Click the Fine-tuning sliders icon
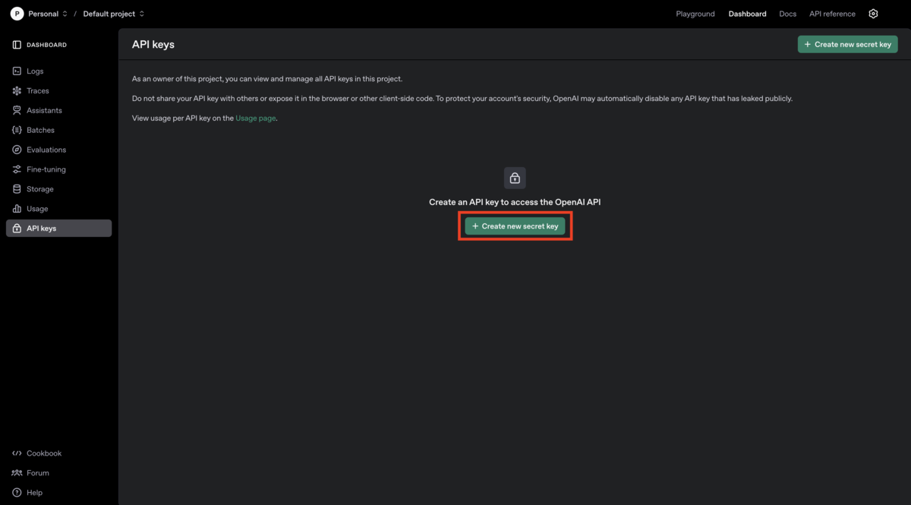 (17, 169)
